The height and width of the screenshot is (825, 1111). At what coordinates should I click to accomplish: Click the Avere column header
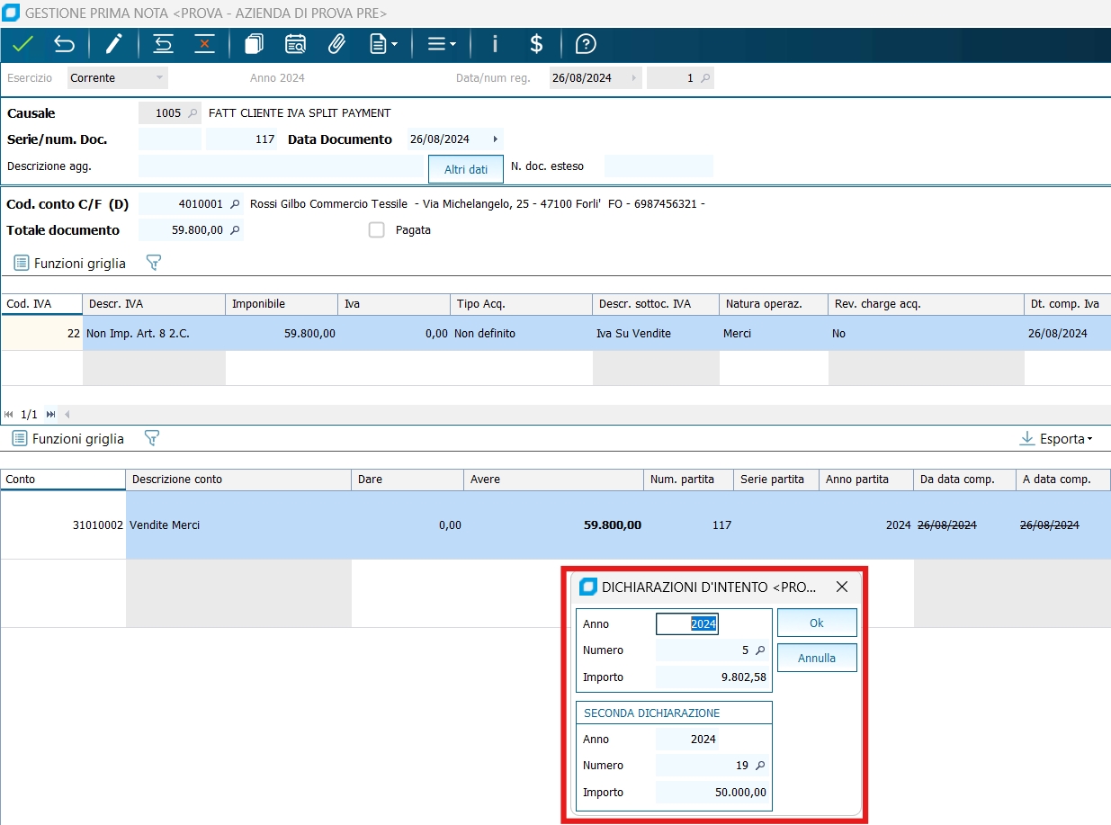[553, 480]
